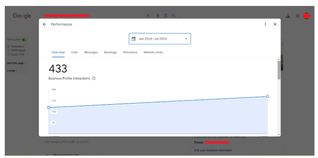Click the 225 axis label
This screenshot has width=318, height=158.
[54, 101]
